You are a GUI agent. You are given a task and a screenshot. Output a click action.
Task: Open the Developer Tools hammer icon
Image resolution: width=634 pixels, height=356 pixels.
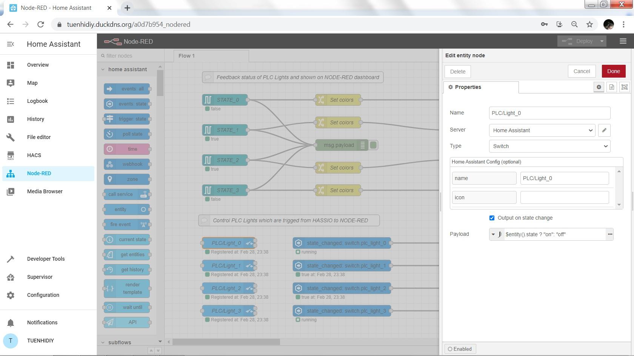tap(11, 259)
